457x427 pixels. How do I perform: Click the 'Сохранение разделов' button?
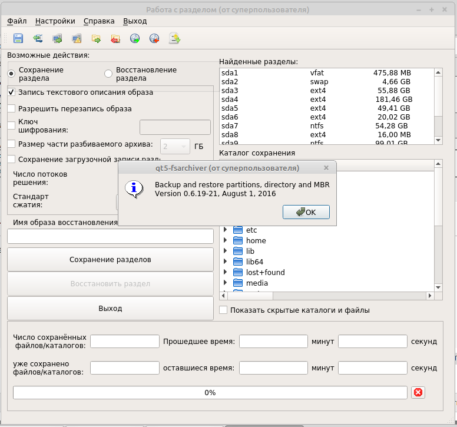[x=110, y=259]
